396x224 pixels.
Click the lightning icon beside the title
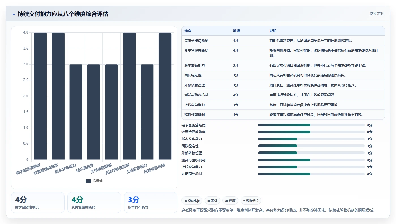coord(13,14)
